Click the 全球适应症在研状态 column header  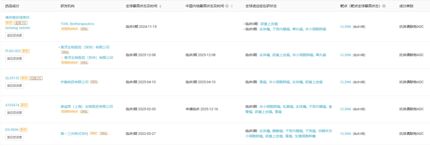[x=261, y=6]
